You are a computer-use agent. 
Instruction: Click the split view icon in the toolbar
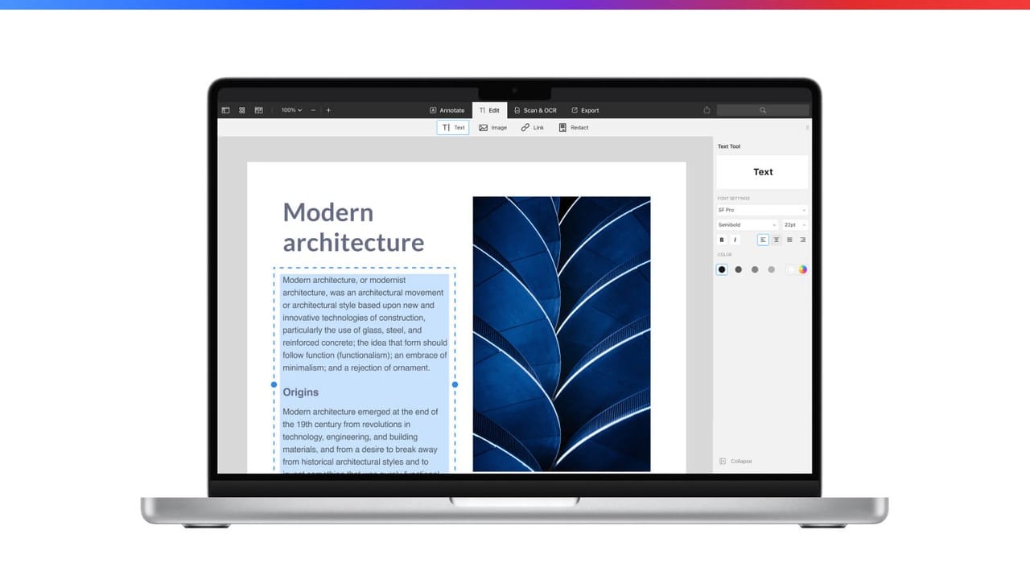258,109
